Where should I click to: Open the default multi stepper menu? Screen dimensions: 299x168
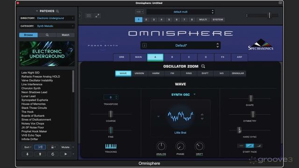click(x=213, y=12)
